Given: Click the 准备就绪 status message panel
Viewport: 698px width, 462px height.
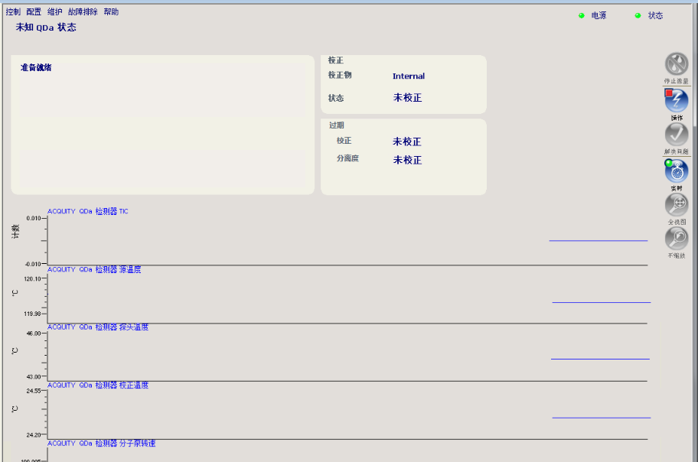Looking at the screenshot, I should tap(162, 125).
